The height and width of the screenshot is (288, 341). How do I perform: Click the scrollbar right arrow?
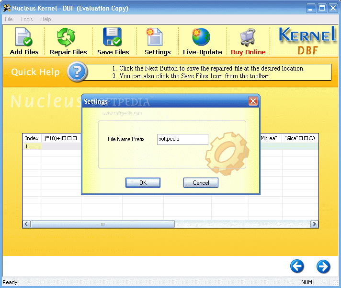click(314, 224)
